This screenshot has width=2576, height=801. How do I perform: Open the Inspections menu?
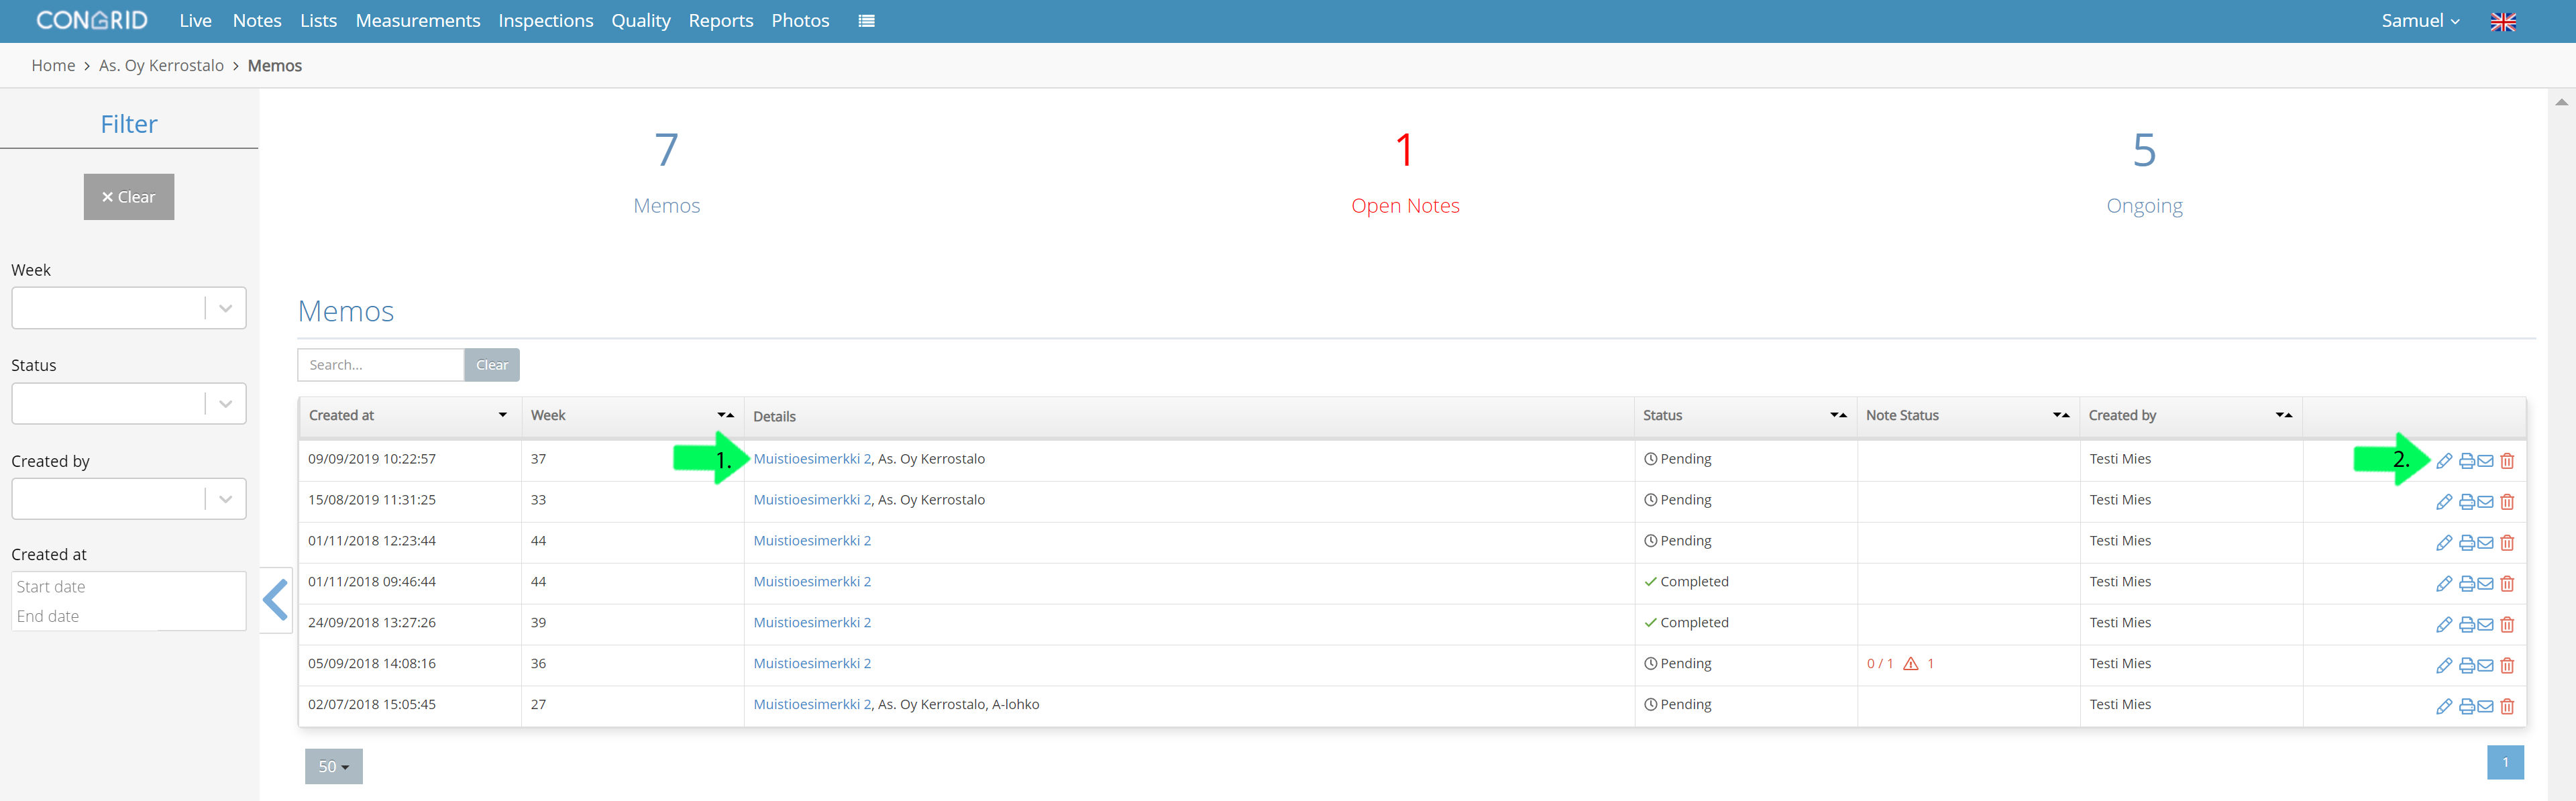tap(546, 21)
